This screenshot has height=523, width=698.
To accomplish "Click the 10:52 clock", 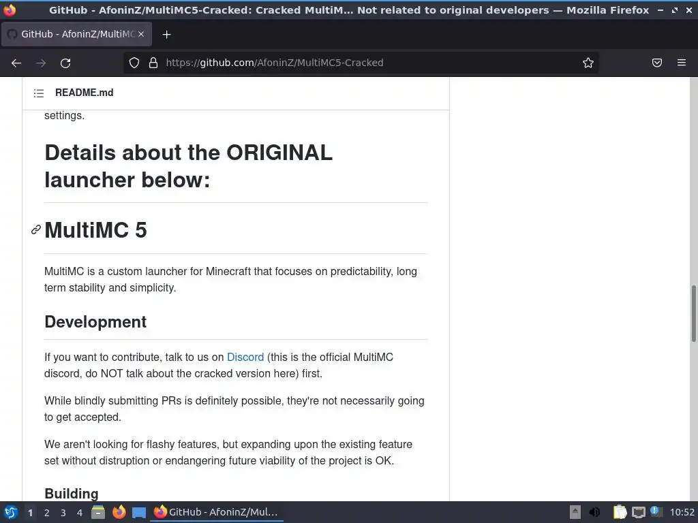I will coord(682,512).
